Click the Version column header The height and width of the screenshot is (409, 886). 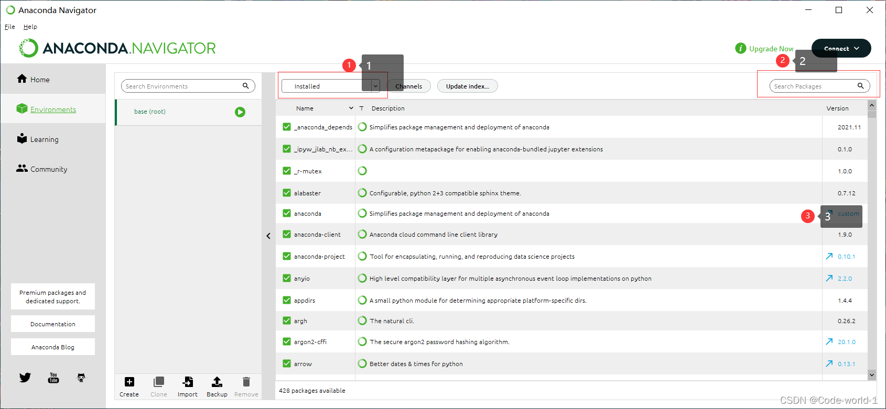837,108
